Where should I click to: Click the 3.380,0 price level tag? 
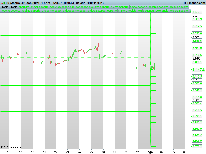point(197,83)
